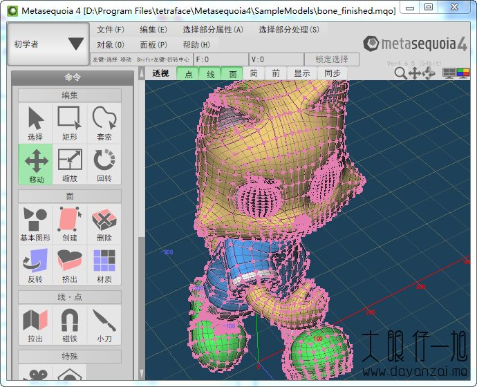Screen dimensions: 477x387
Task: Click the left-click hint status text
Action: pyautogui.click(x=142, y=59)
